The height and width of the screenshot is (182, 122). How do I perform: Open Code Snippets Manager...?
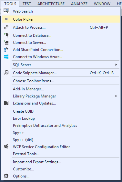click(x=61, y=73)
